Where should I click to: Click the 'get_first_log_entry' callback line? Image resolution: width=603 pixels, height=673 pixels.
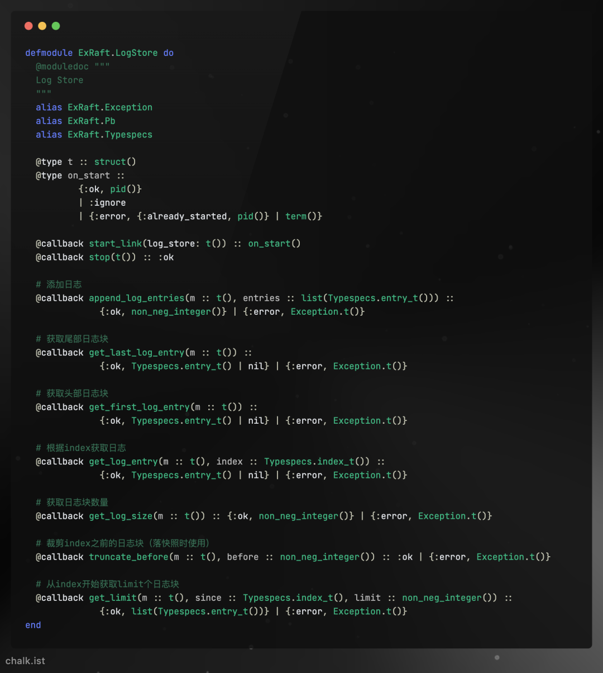[147, 407]
